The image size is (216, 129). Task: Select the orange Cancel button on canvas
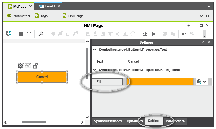pyautogui.click(x=42, y=77)
